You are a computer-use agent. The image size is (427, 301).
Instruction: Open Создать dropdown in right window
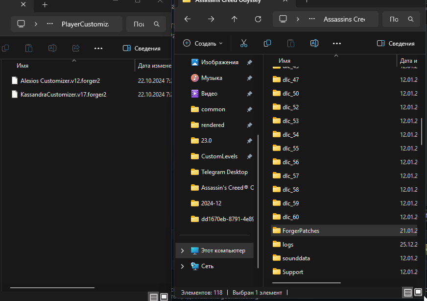203,43
